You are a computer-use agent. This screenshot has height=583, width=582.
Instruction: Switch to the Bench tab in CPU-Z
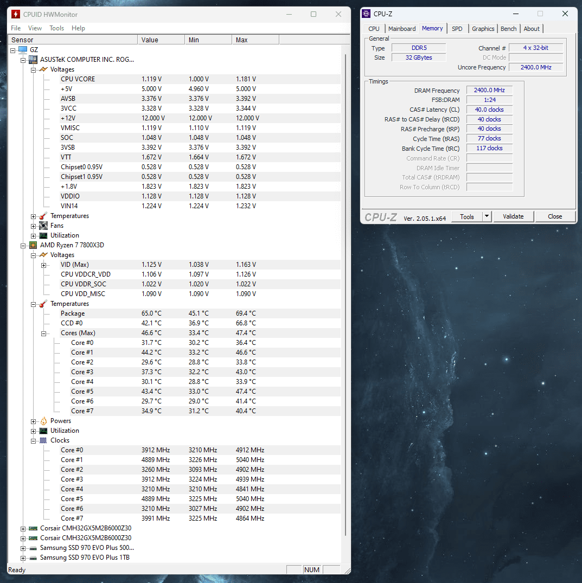tap(508, 29)
